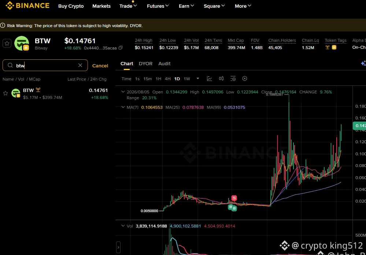This screenshot has height=255, width=366.
Task: Click the large BTW token logo
Action: pyautogui.click(x=22, y=44)
